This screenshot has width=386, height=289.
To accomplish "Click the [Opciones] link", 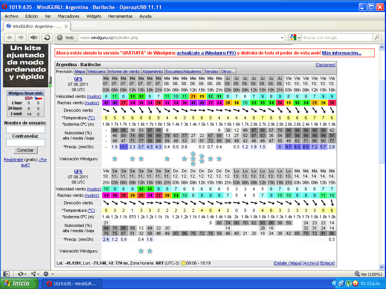I will pos(325,65).
